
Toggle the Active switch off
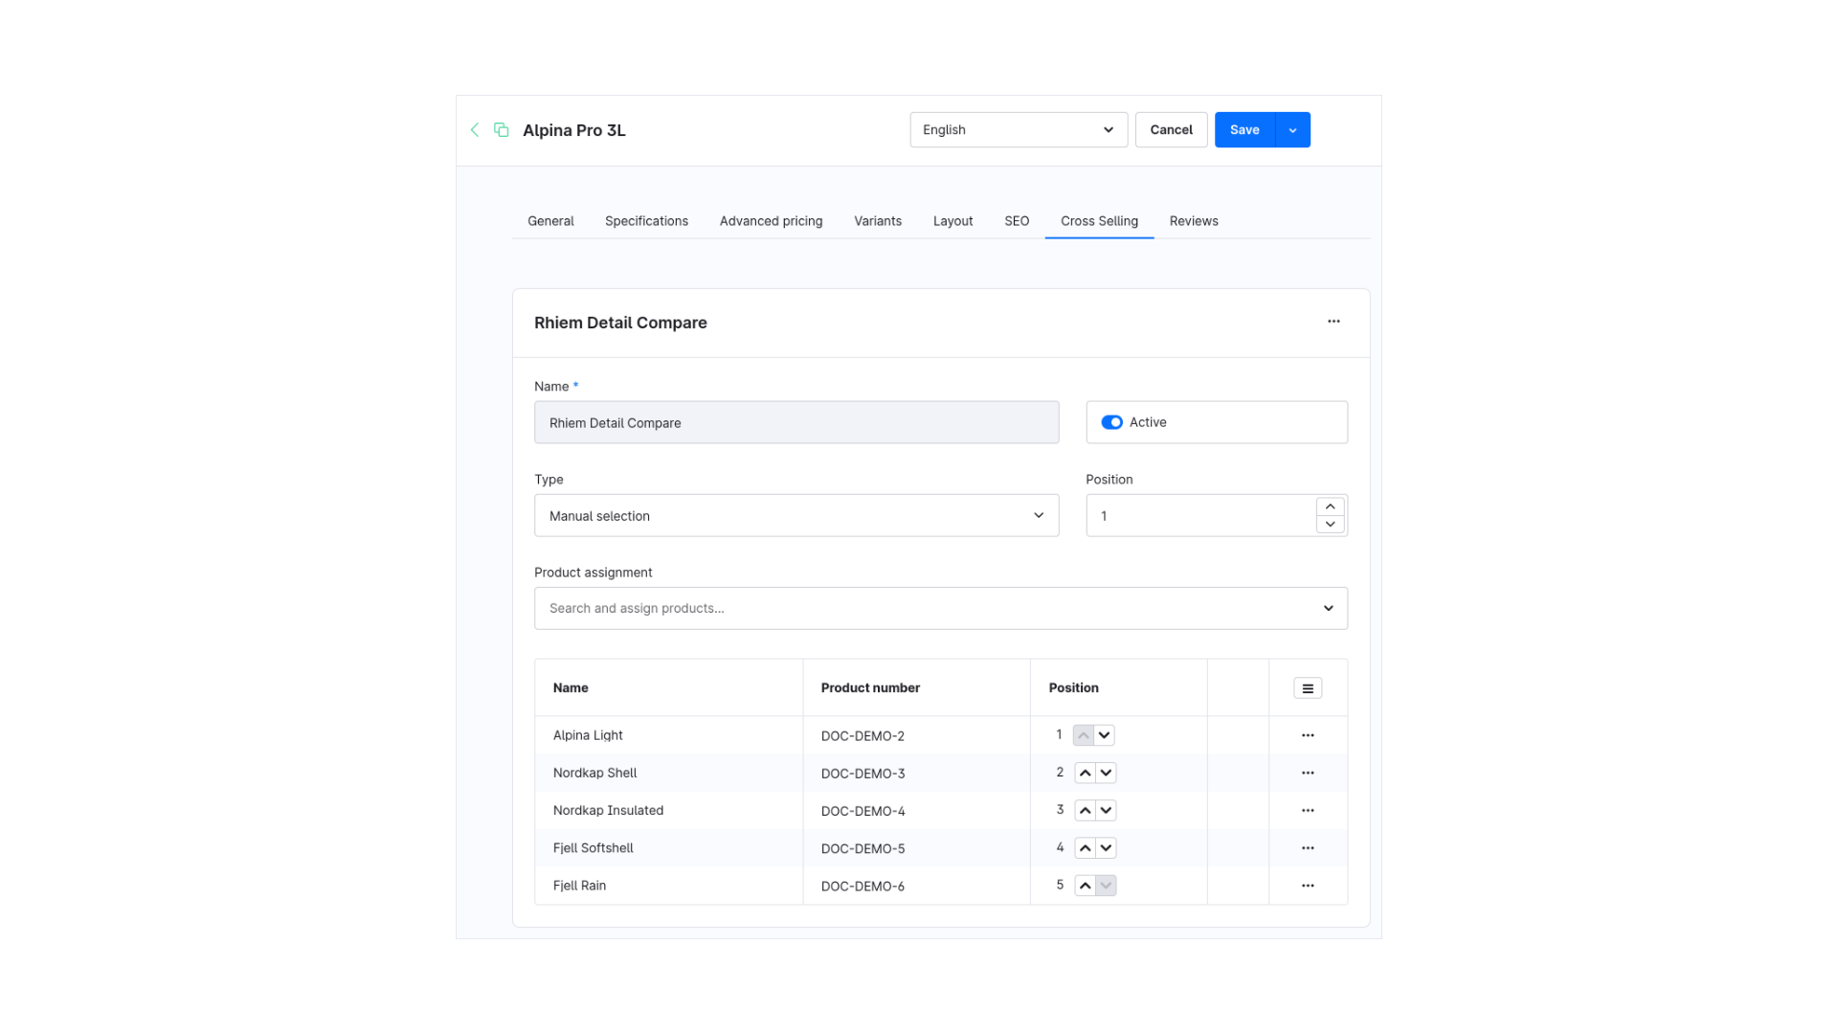coord(1111,422)
